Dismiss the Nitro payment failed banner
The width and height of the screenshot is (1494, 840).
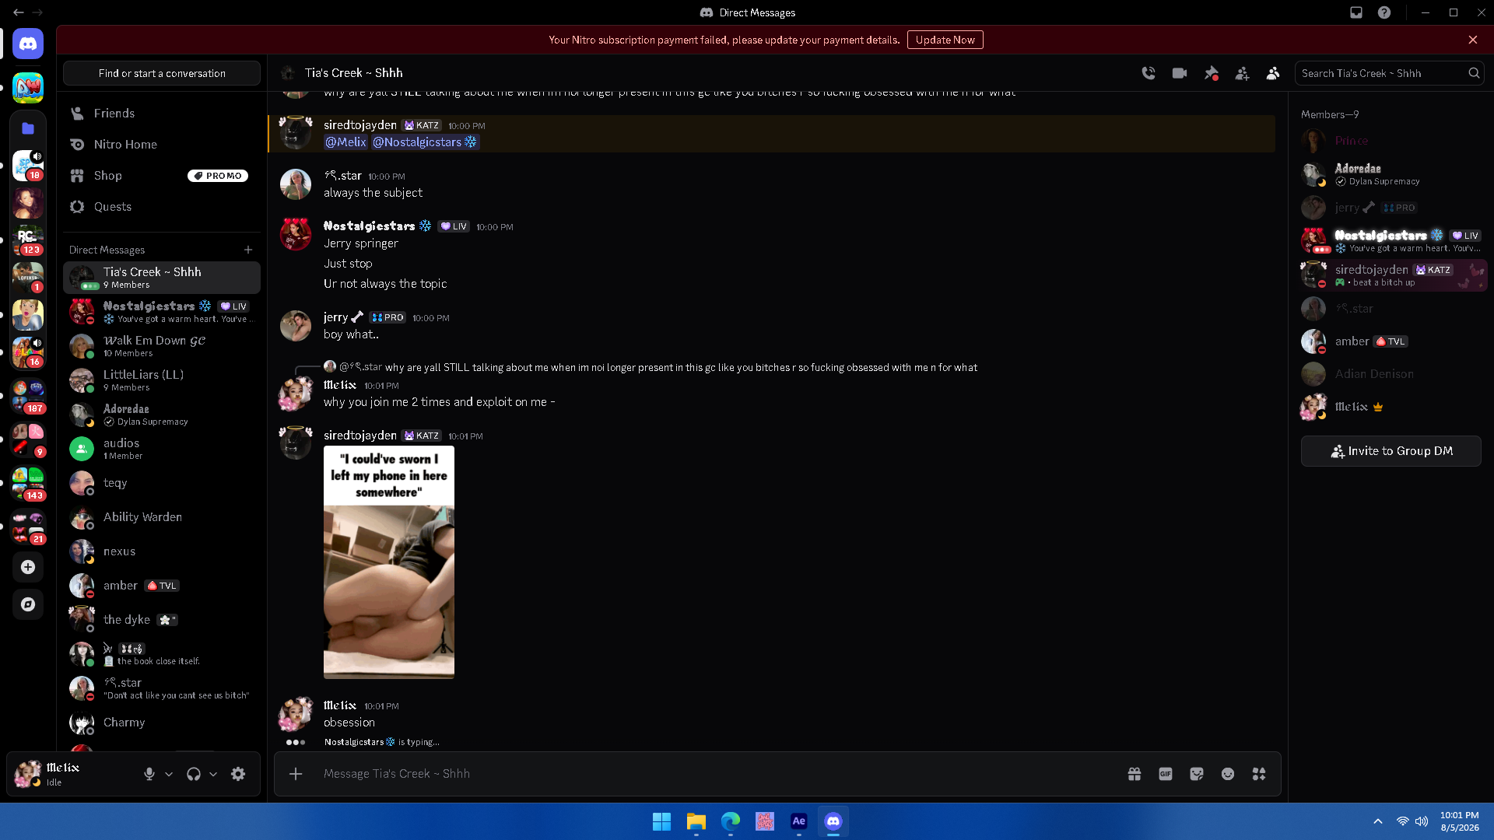(x=1473, y=40)
